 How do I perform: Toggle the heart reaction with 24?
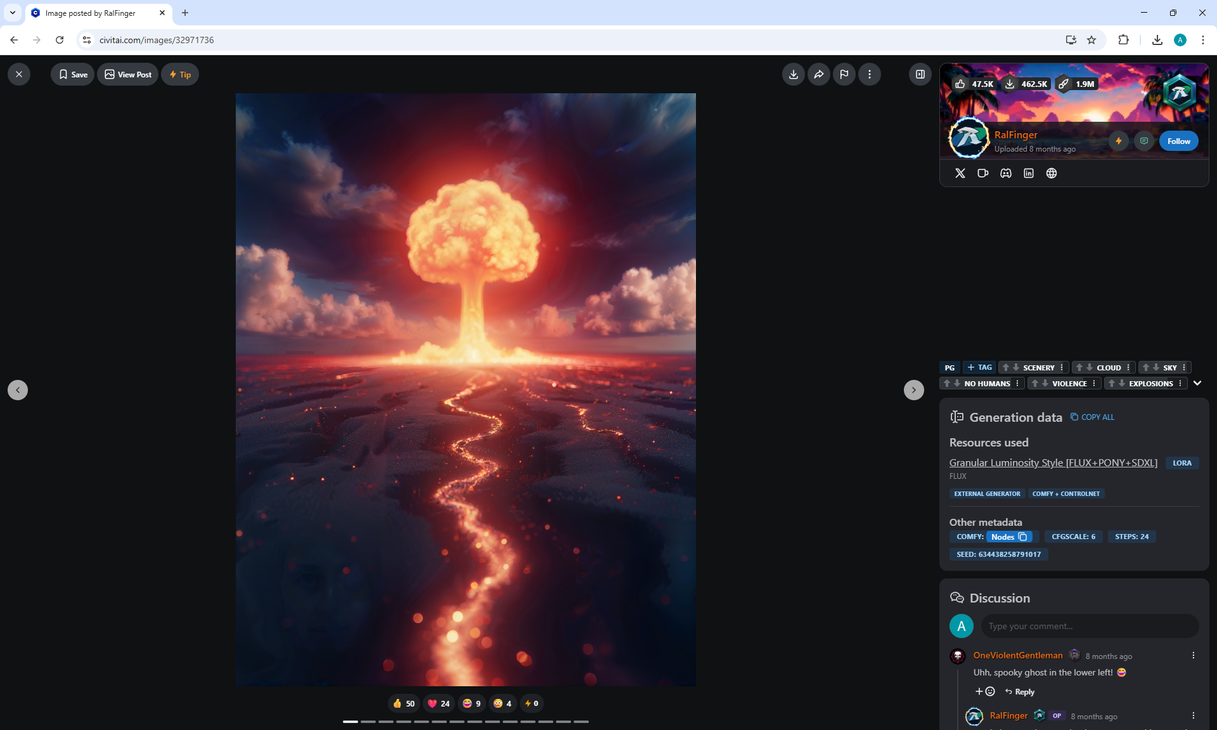tap(438, 703)
